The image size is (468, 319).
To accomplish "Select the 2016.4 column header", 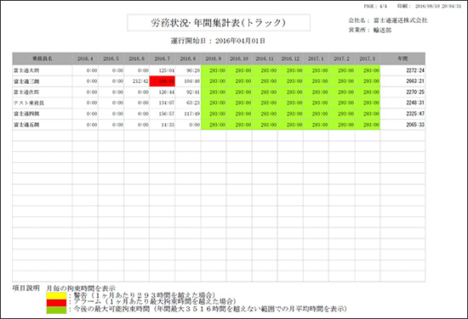I will [x=85, y=59].
